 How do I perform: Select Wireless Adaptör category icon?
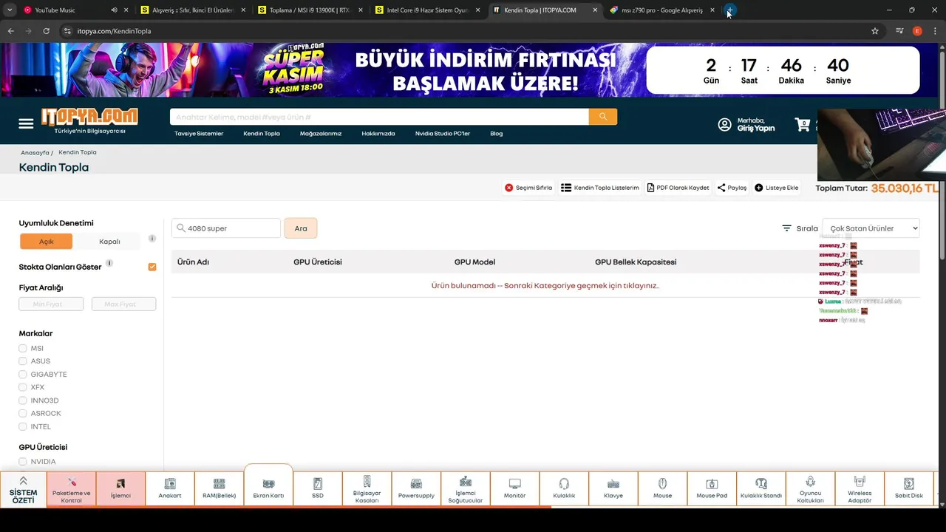tap(860, 490)
